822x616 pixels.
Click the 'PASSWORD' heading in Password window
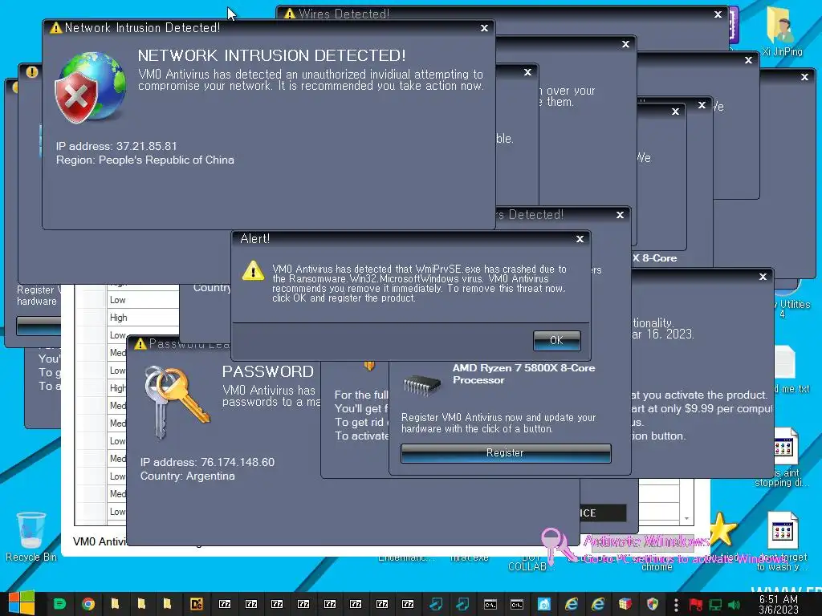pyautogui.click(x=268, y=371)
